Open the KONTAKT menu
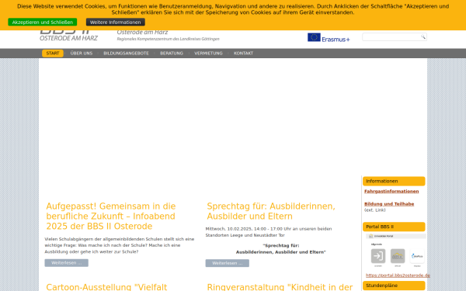This screenshot has width=466, height=291. 243,53
